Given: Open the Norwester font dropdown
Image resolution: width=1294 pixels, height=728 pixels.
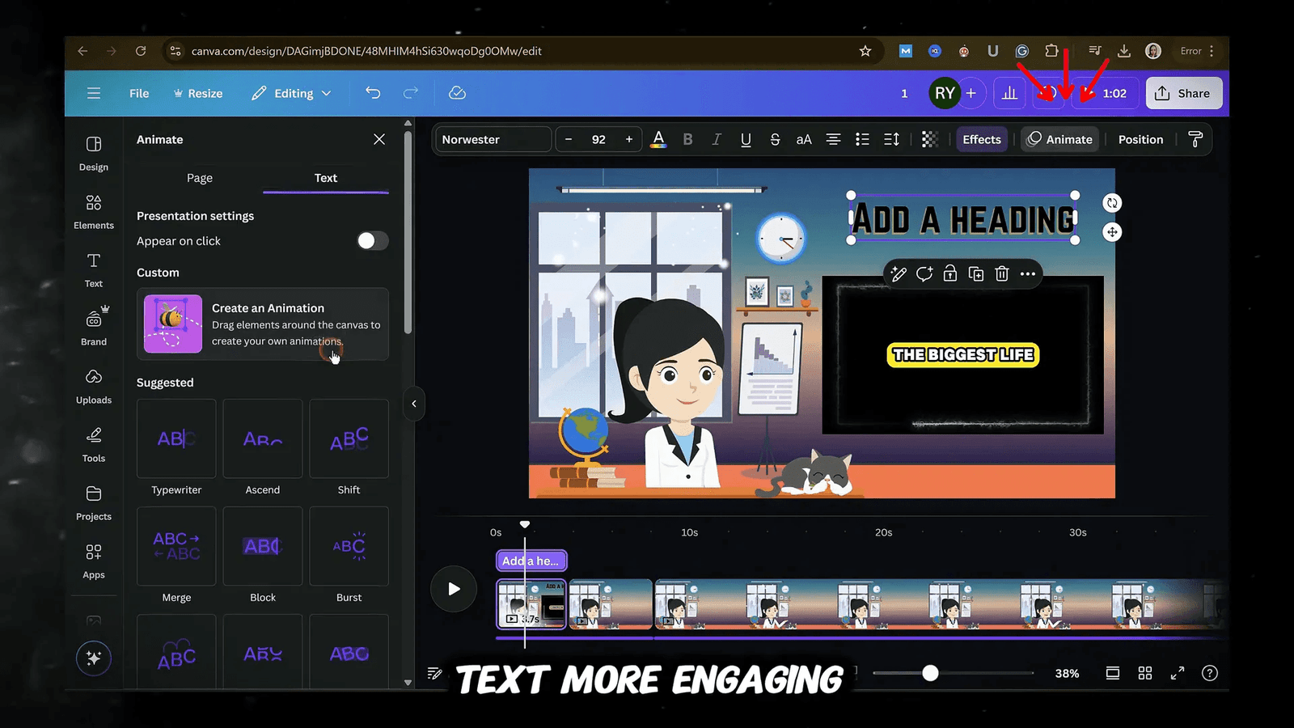Looking at the screenshot, I should pos(492,139).
